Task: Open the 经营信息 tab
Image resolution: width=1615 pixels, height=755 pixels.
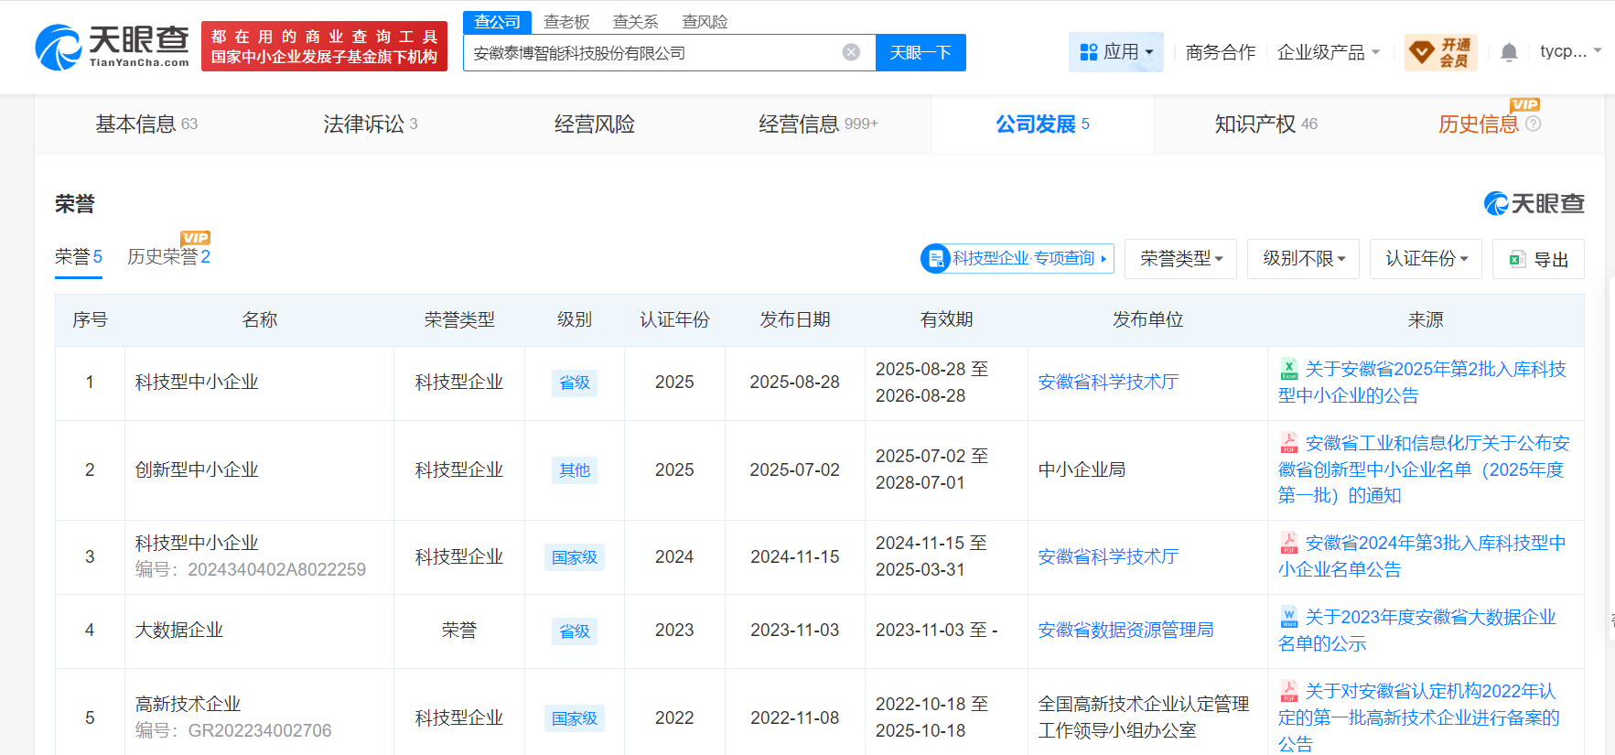Action: tap(818, 124)
